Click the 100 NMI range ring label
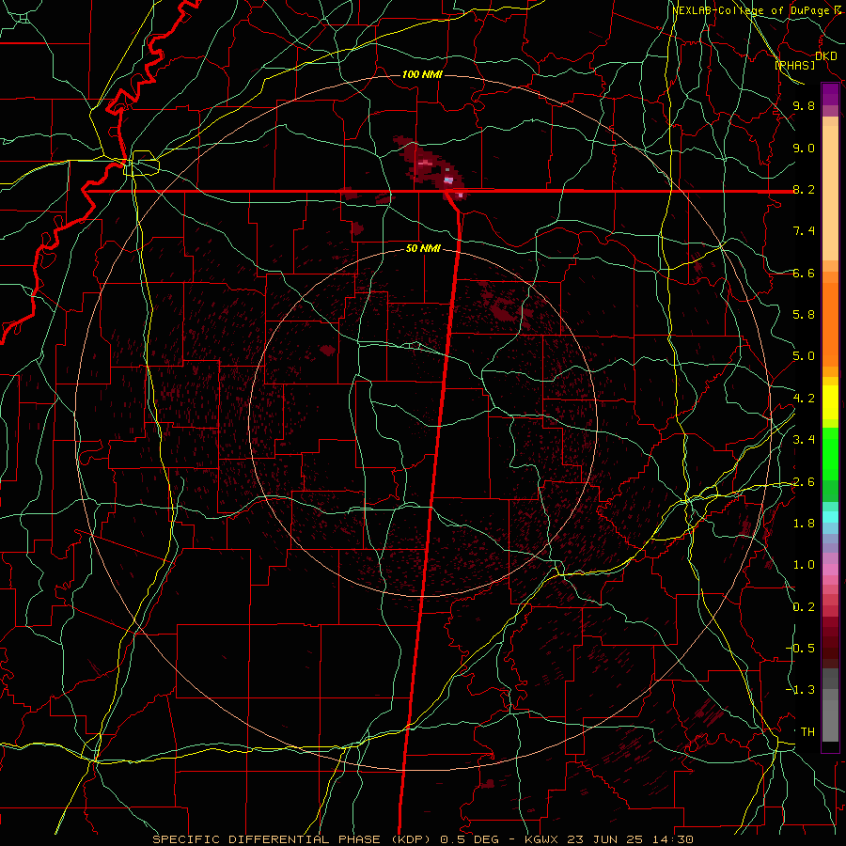The image size is (846, 846). (x=422, y=74)
